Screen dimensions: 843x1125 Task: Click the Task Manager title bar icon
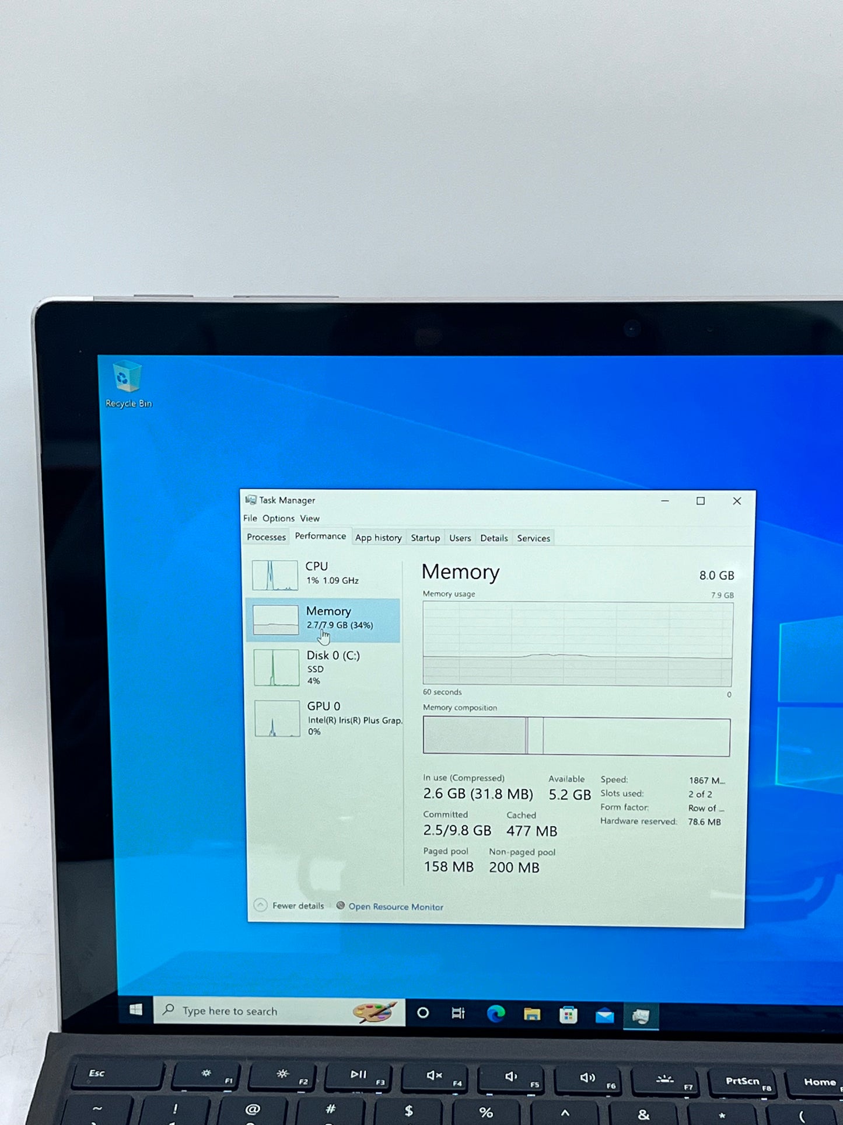[251, 500]
